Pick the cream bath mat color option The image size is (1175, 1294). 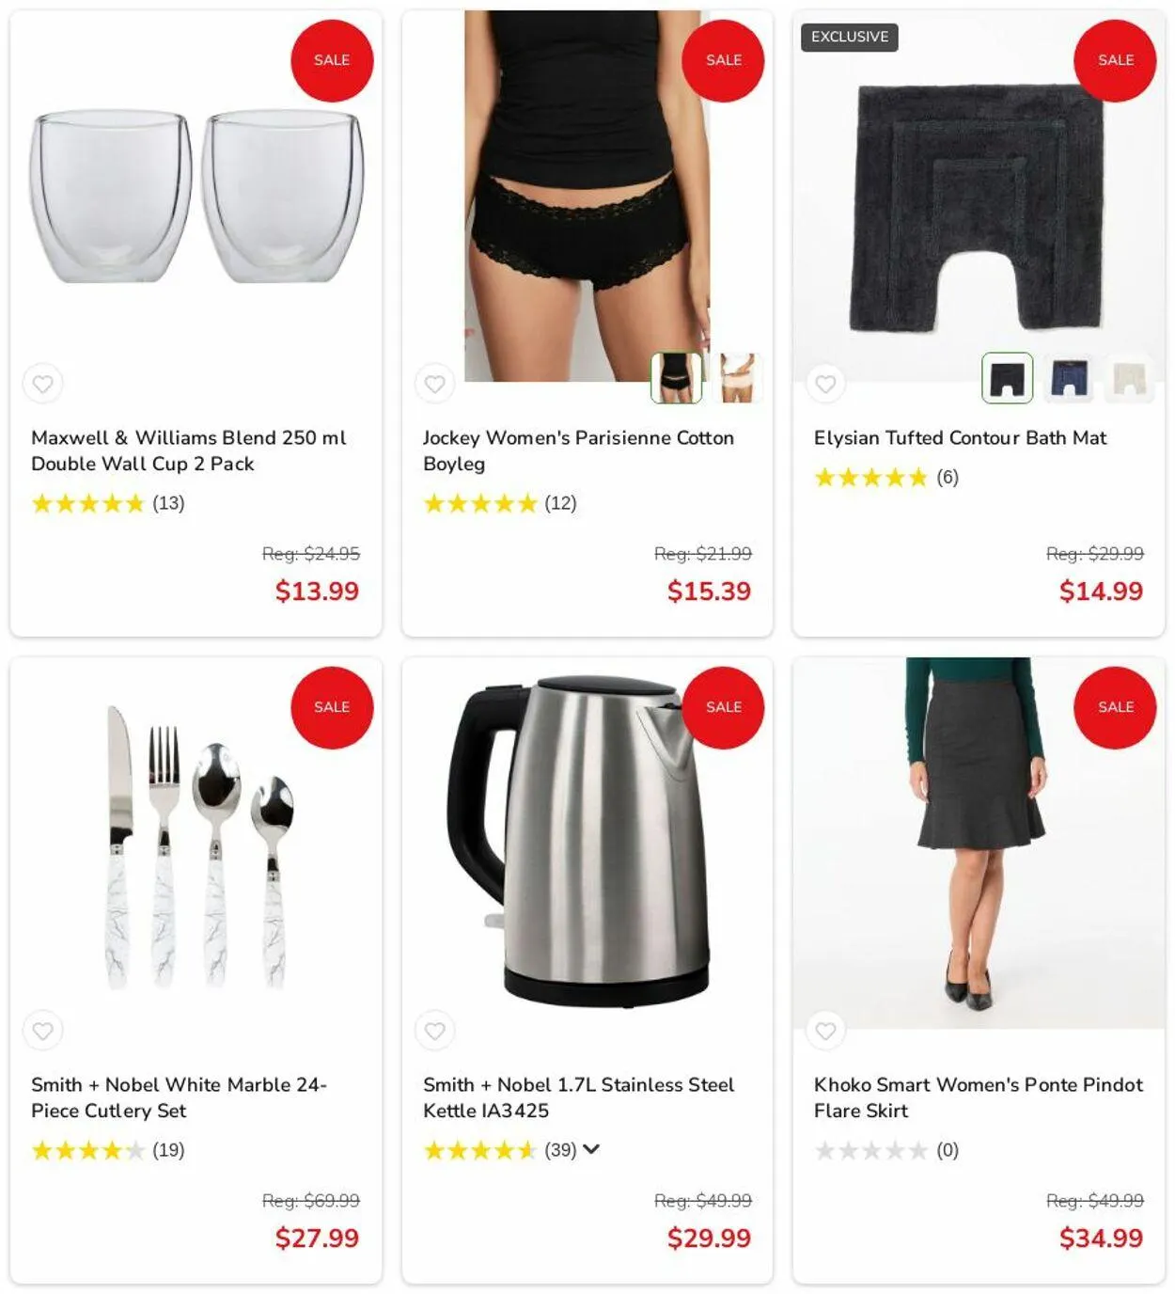pos(1129,378)
